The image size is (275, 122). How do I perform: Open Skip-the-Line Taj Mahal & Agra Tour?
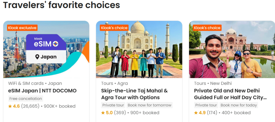(x=134, y=94)
